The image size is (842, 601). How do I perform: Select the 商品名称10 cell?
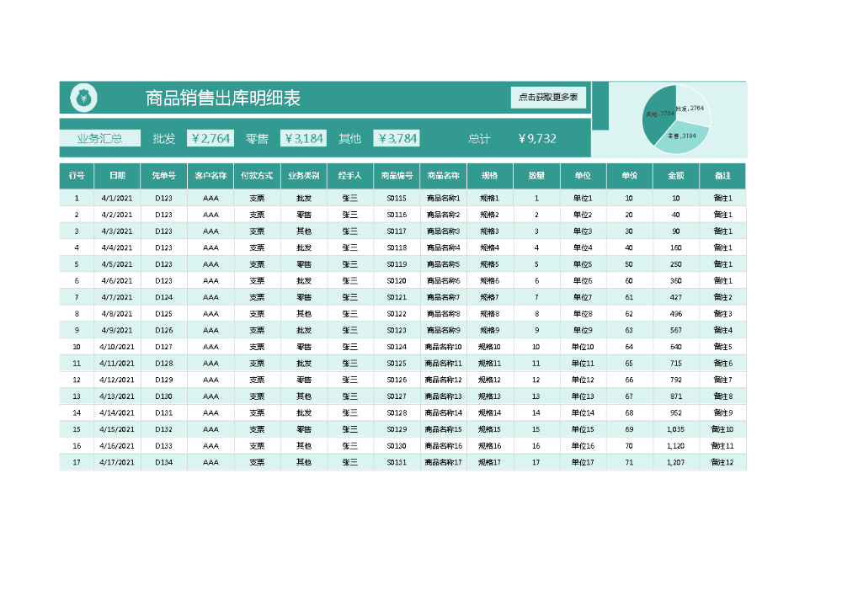pyautogui.click(x=444, y=347)
